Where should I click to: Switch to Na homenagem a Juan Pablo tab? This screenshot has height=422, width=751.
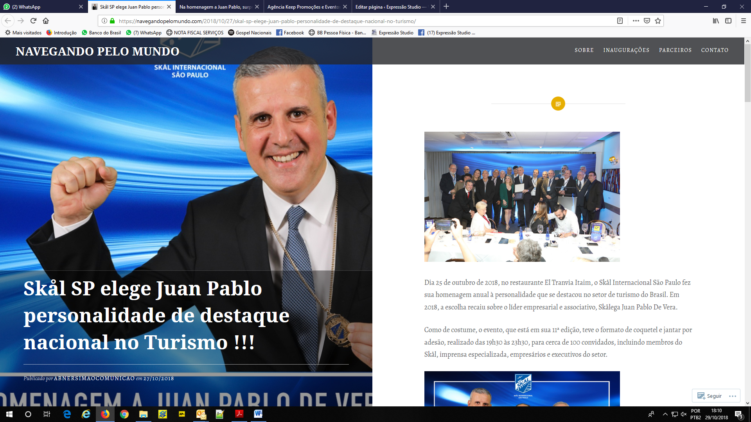pyautogui.click(x=215, y=7)
